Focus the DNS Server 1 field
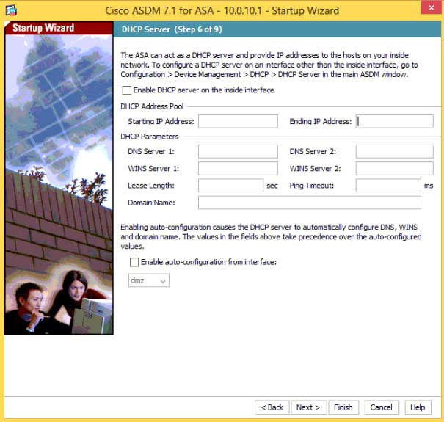 [238, 151]
